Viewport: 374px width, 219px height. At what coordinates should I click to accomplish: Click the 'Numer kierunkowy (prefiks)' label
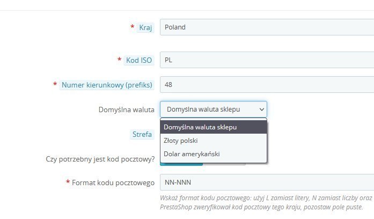(x=107, y=85)
